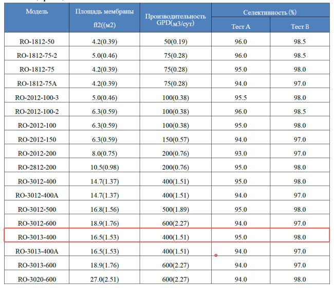Select the 93.0 Test A value

pos(242,153)
